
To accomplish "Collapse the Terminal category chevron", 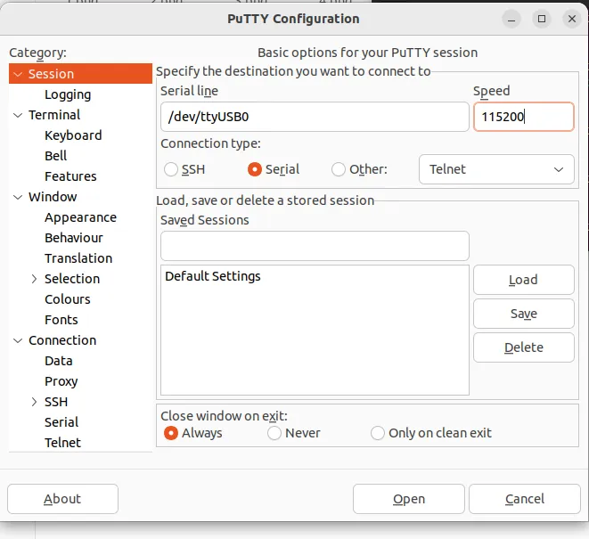I will point(18,115).
